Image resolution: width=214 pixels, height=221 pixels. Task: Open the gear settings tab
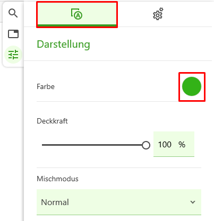point(158,14)
